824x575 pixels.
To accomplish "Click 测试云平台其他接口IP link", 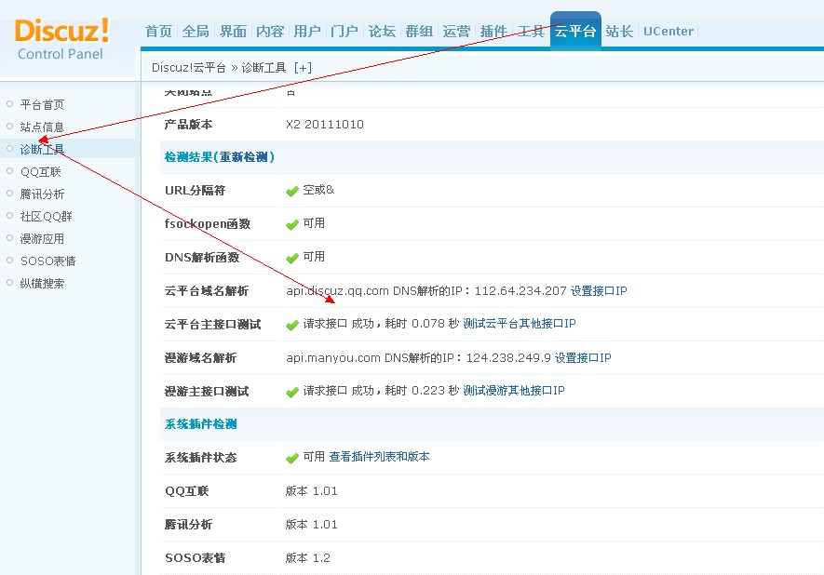I will click(x=520, y=324).
